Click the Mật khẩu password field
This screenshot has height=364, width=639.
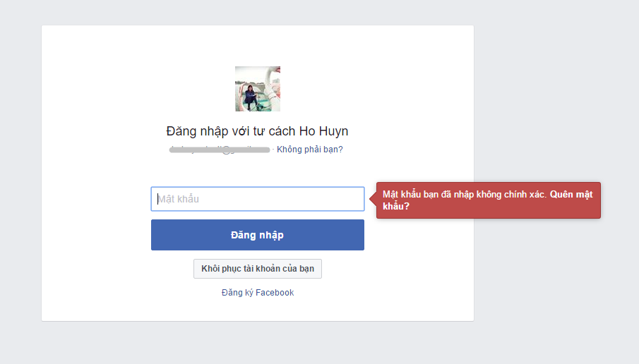[x=258, y=199]
